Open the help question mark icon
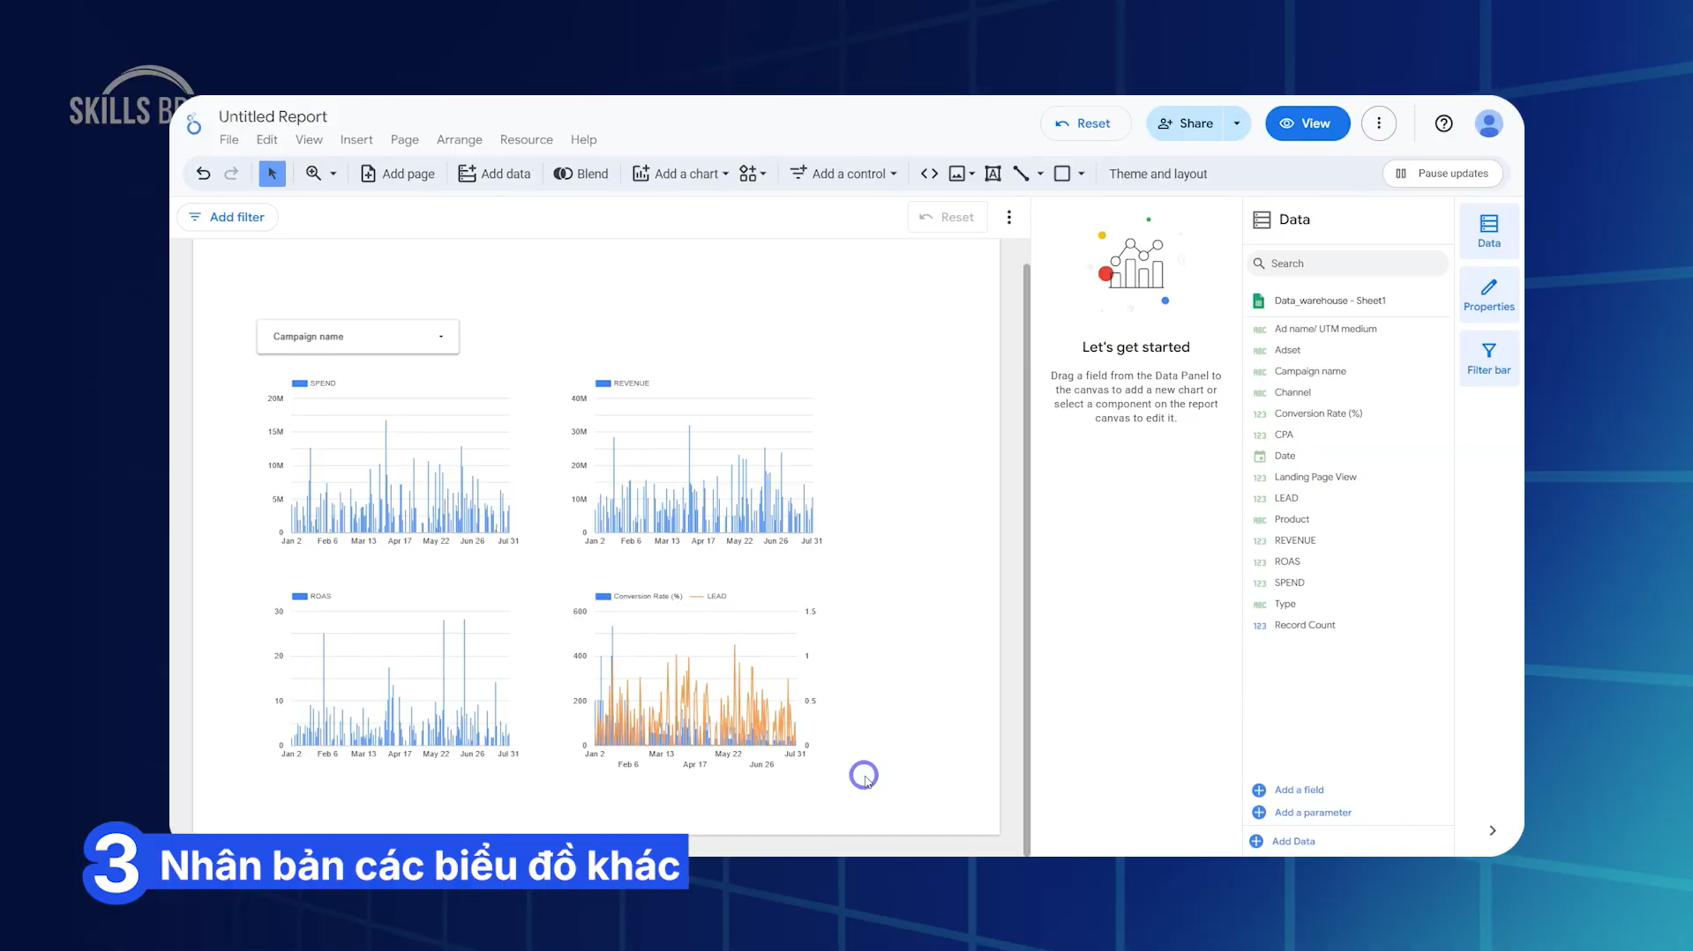Screen dimensions: 1693x951 (x=1443, y=123)
